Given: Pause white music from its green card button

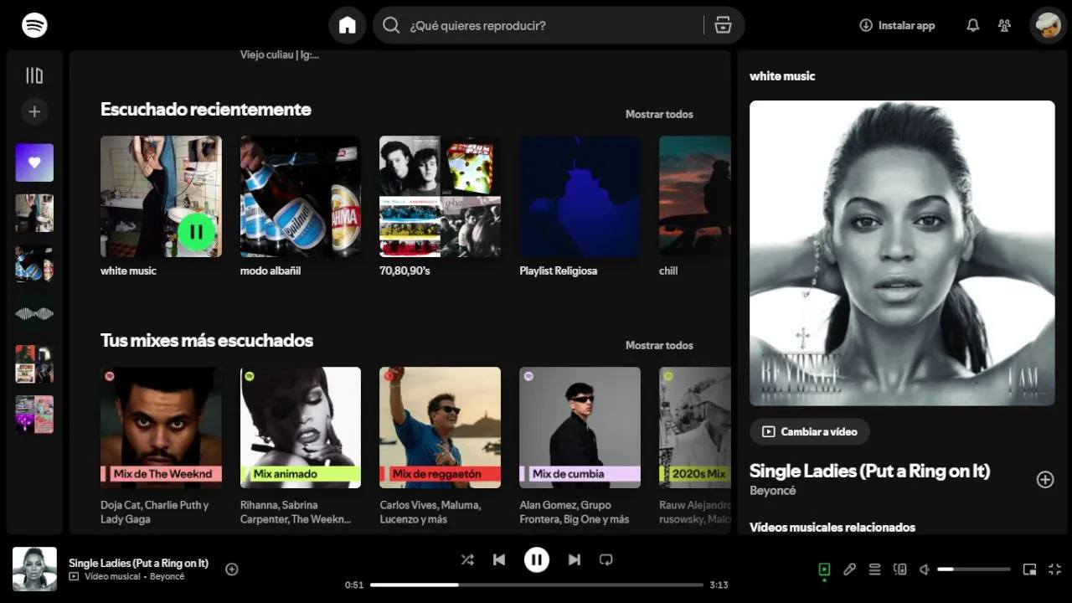Looking at the screenshot, I should coord(197,232).
